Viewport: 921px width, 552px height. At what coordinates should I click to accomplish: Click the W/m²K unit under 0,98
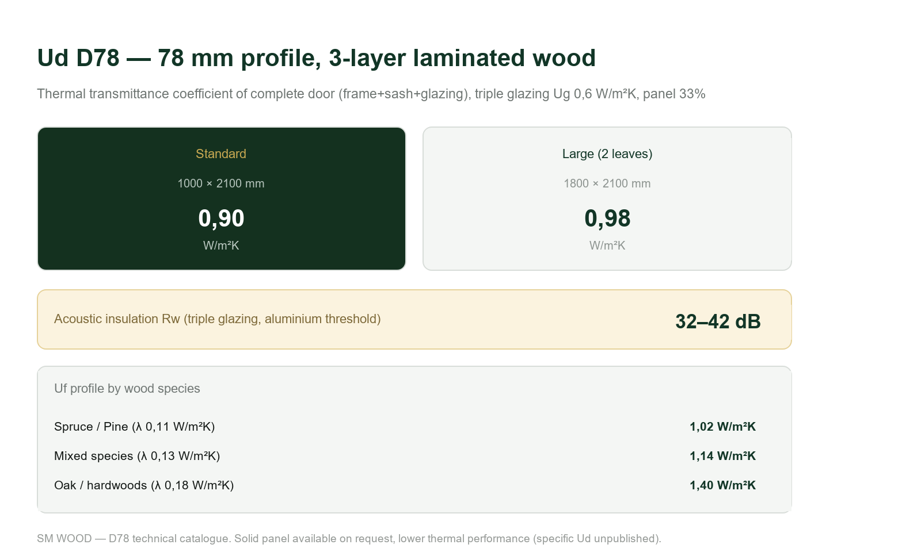pos(607,246)
